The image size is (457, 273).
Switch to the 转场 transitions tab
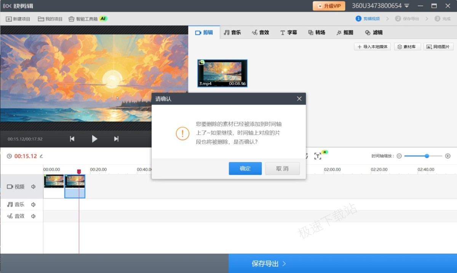coord(317,33)
